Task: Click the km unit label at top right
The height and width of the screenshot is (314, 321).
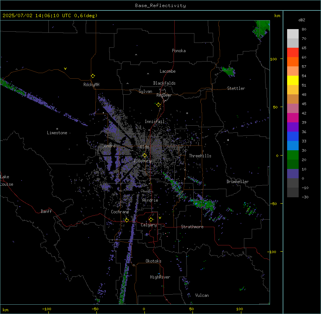Action: 277,16
